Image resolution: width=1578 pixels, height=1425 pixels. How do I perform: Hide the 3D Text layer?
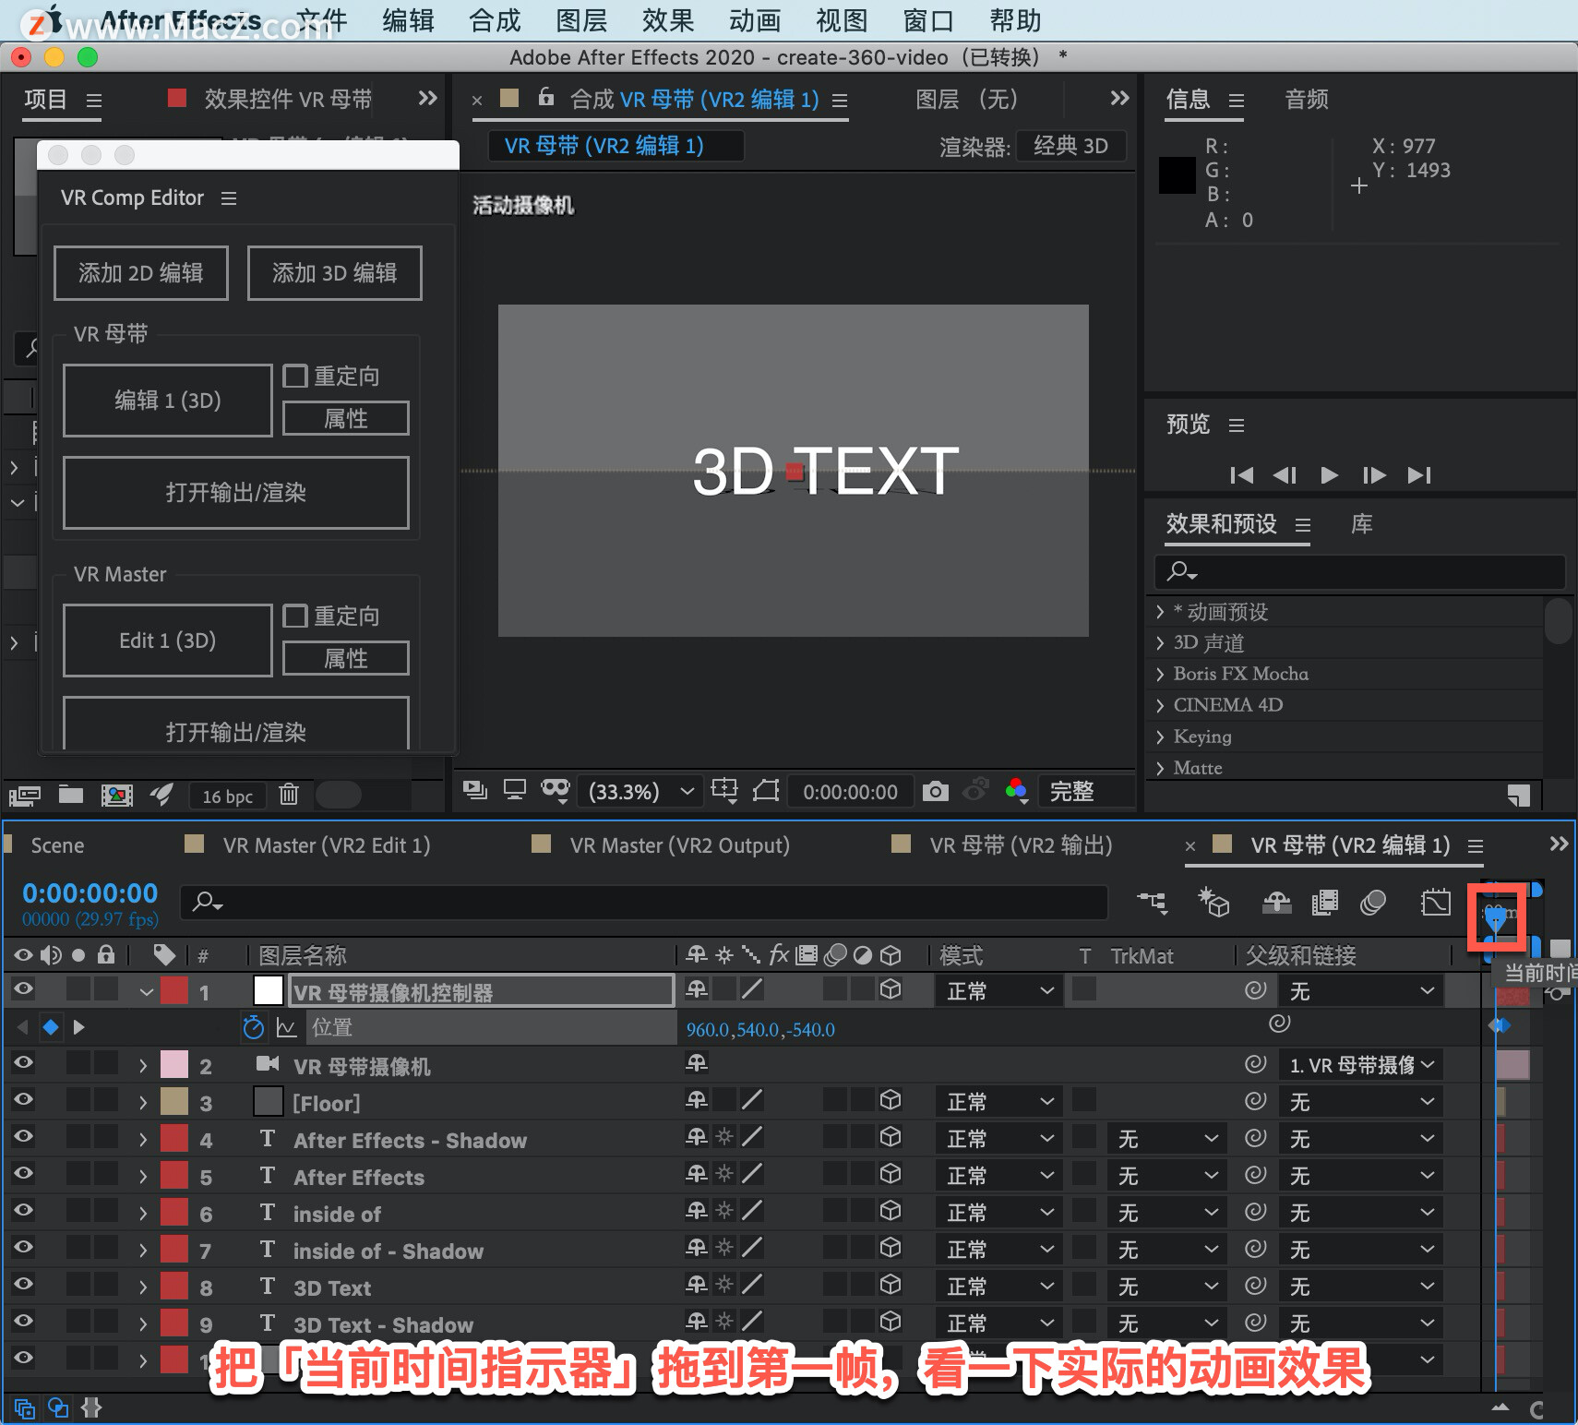point(23,1284)
